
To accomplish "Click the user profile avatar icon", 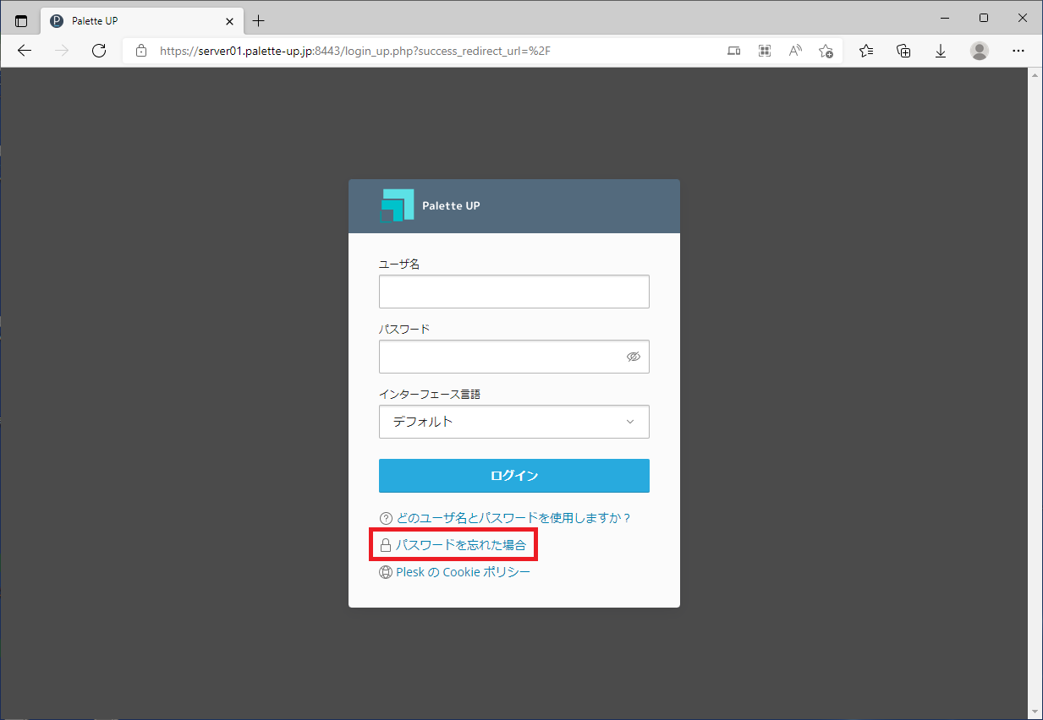I will point(980,51).
